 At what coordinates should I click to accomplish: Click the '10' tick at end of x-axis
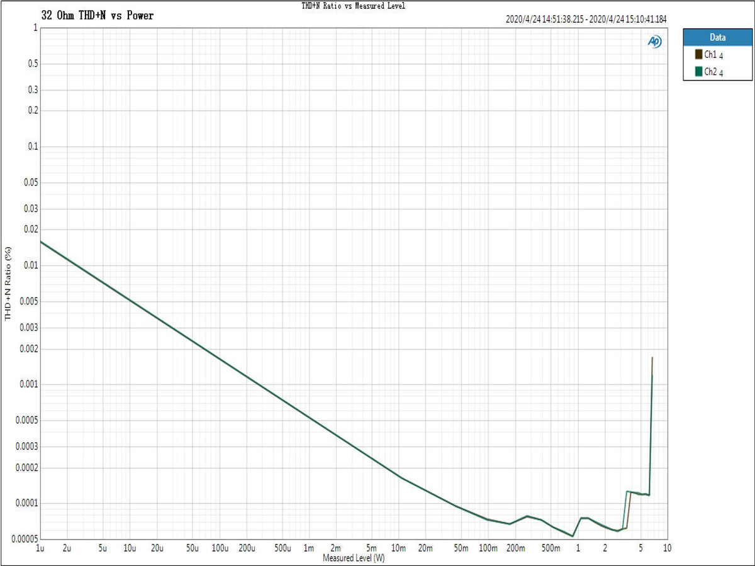tap(667, 548)
